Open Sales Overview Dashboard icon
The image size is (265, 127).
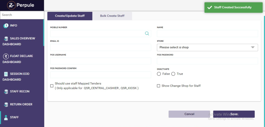[x=6, y=39]
